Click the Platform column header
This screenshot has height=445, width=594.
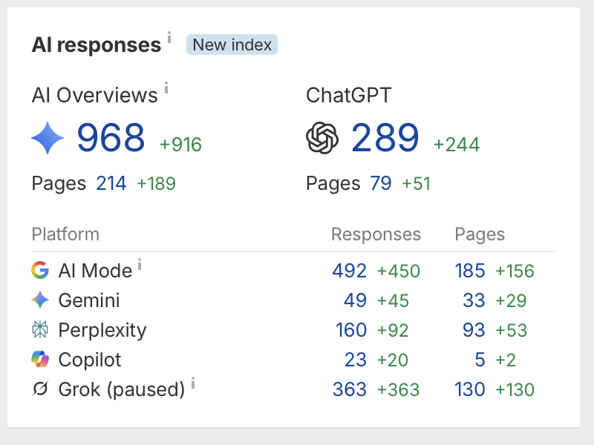(x=65, y=234)
